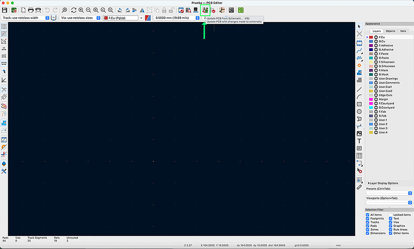
Task: Print the board using the printer icon
Action: (x=30, y=10)
